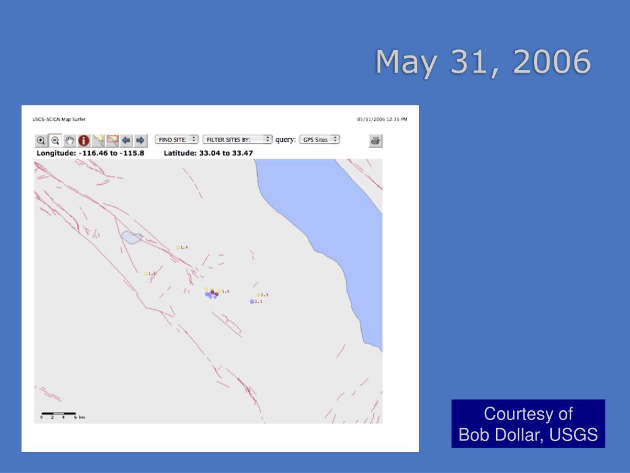The image size is (630, 473).
Task: Click the Courtesy of Bob Dollar box
Action: pyautogui.click(x=528, y=424)
